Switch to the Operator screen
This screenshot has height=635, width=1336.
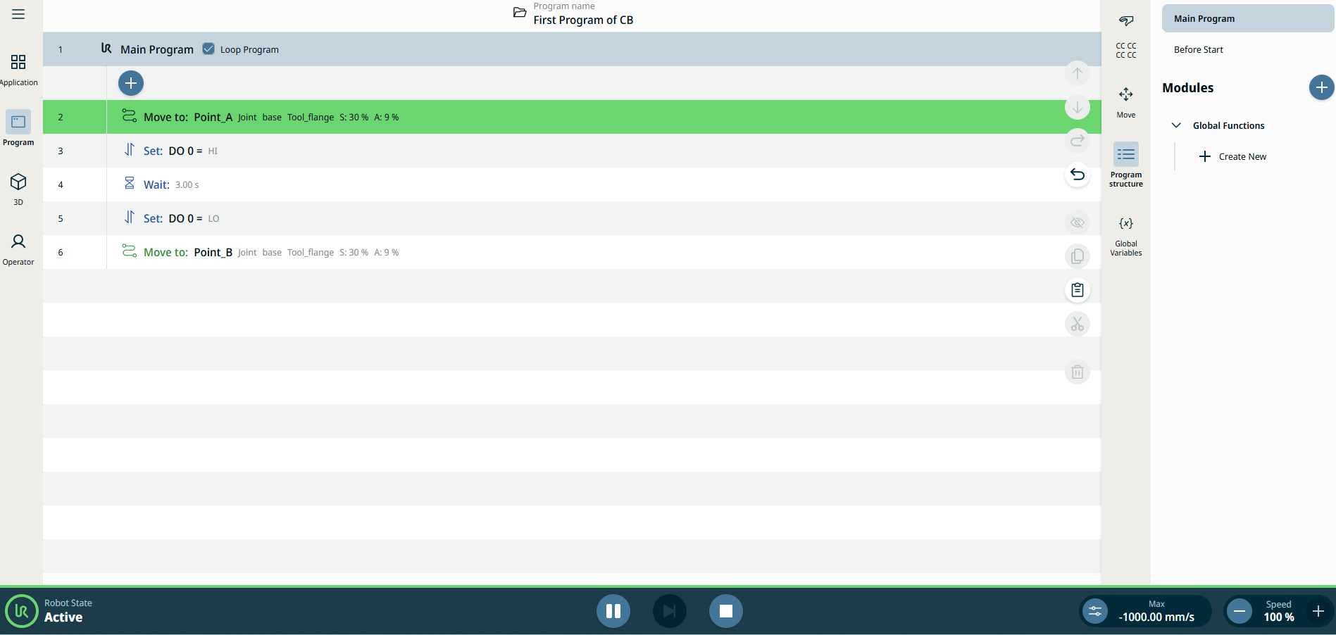click(18, 249)
